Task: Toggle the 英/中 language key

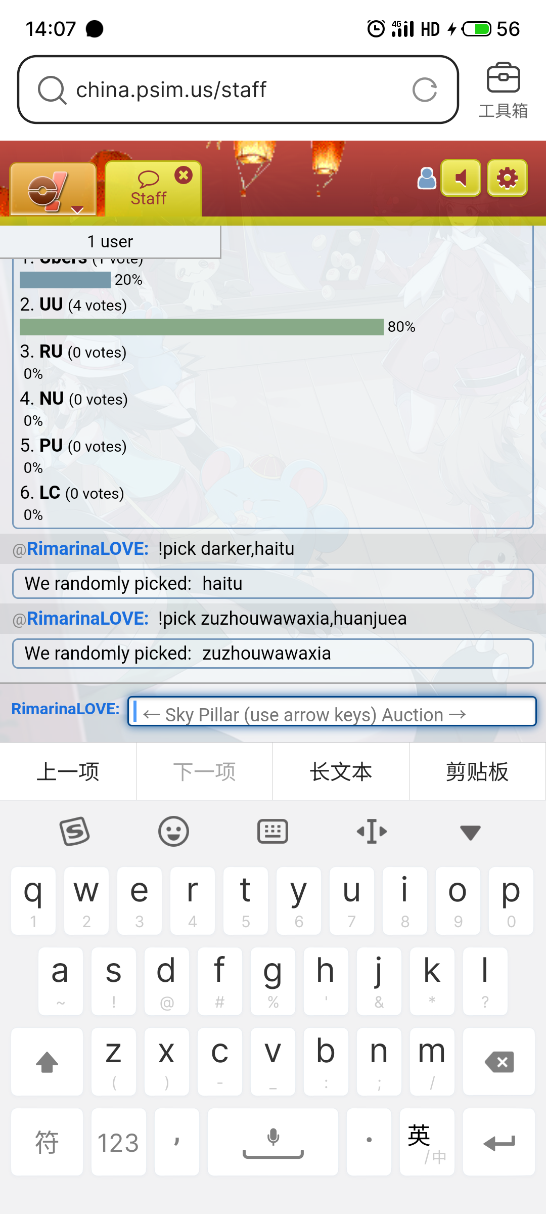Action: pos(427,1142)
